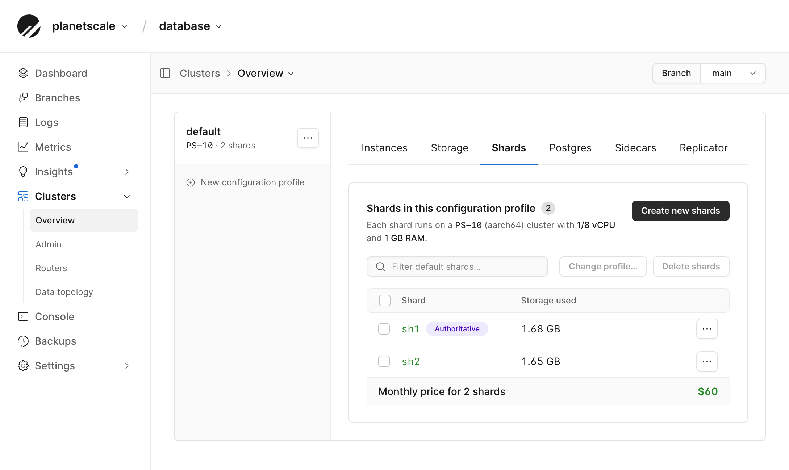Click the PlanetScale logo icon
This screenshot has height=470, width=789.
(x=29, y=26)
